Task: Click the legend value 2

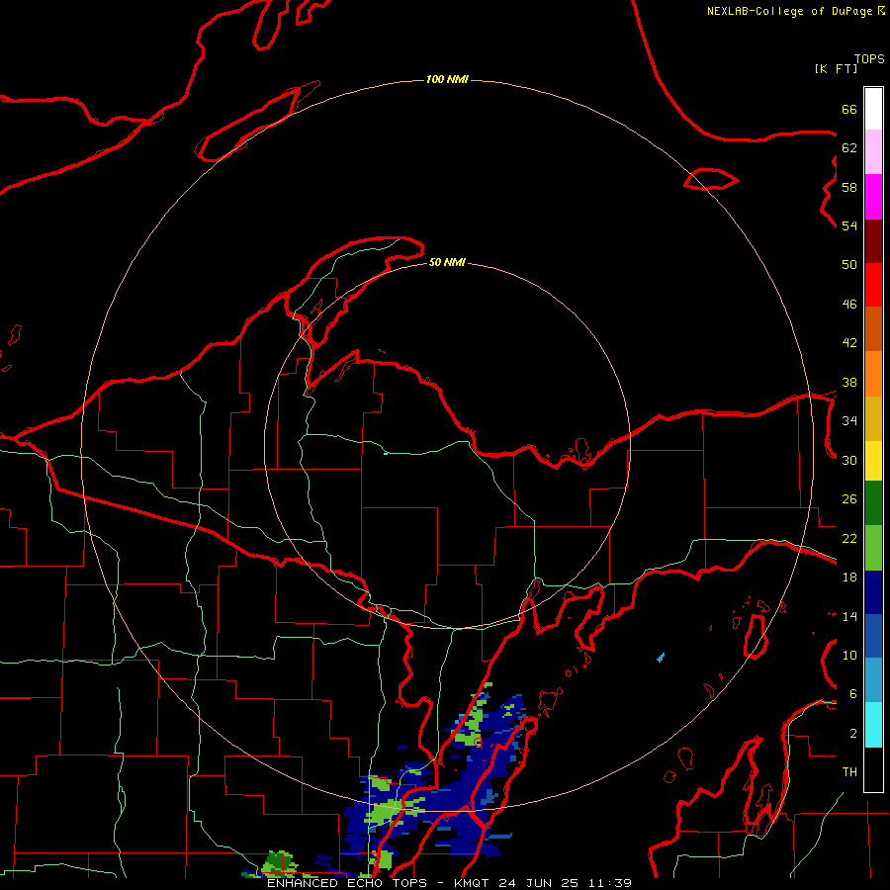Action: (x=852, y=734)
